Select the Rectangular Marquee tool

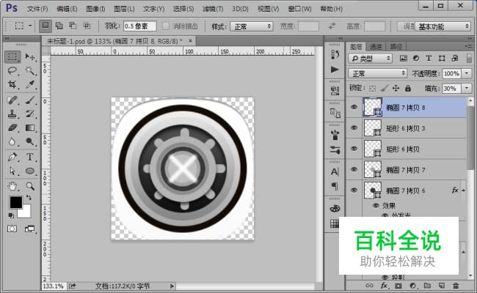pyautogui.click(x=12, y=57)
